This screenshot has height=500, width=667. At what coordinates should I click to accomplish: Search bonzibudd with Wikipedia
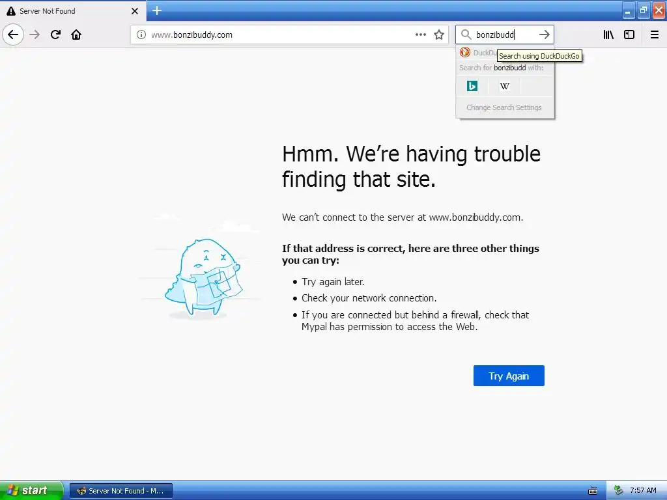[505, 87]
